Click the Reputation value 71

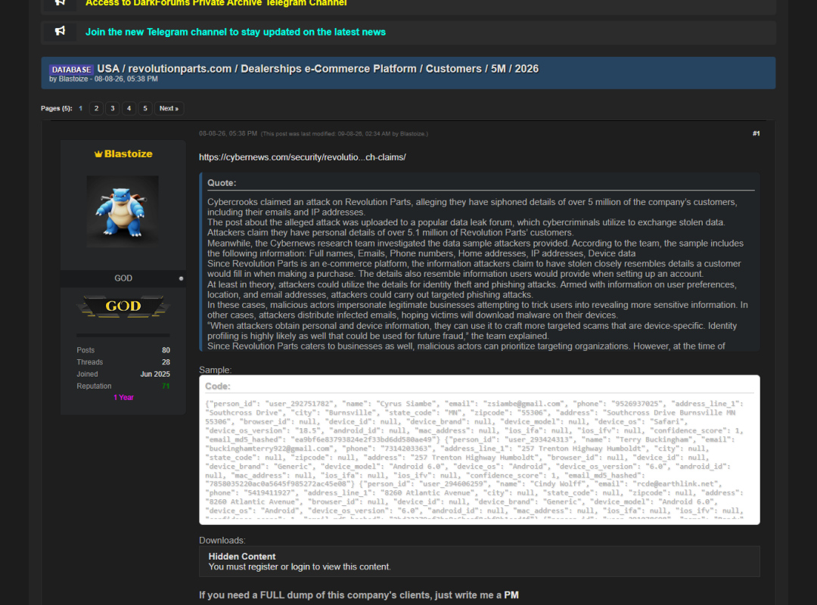pos(166,386)
